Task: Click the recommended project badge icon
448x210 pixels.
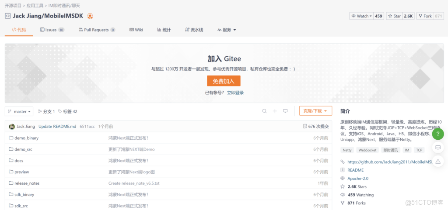Action: (x=90, y=16)
